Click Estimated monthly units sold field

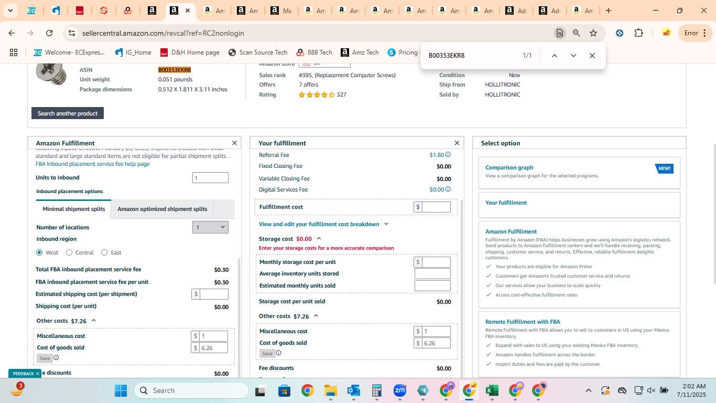[x=432, y=285]
